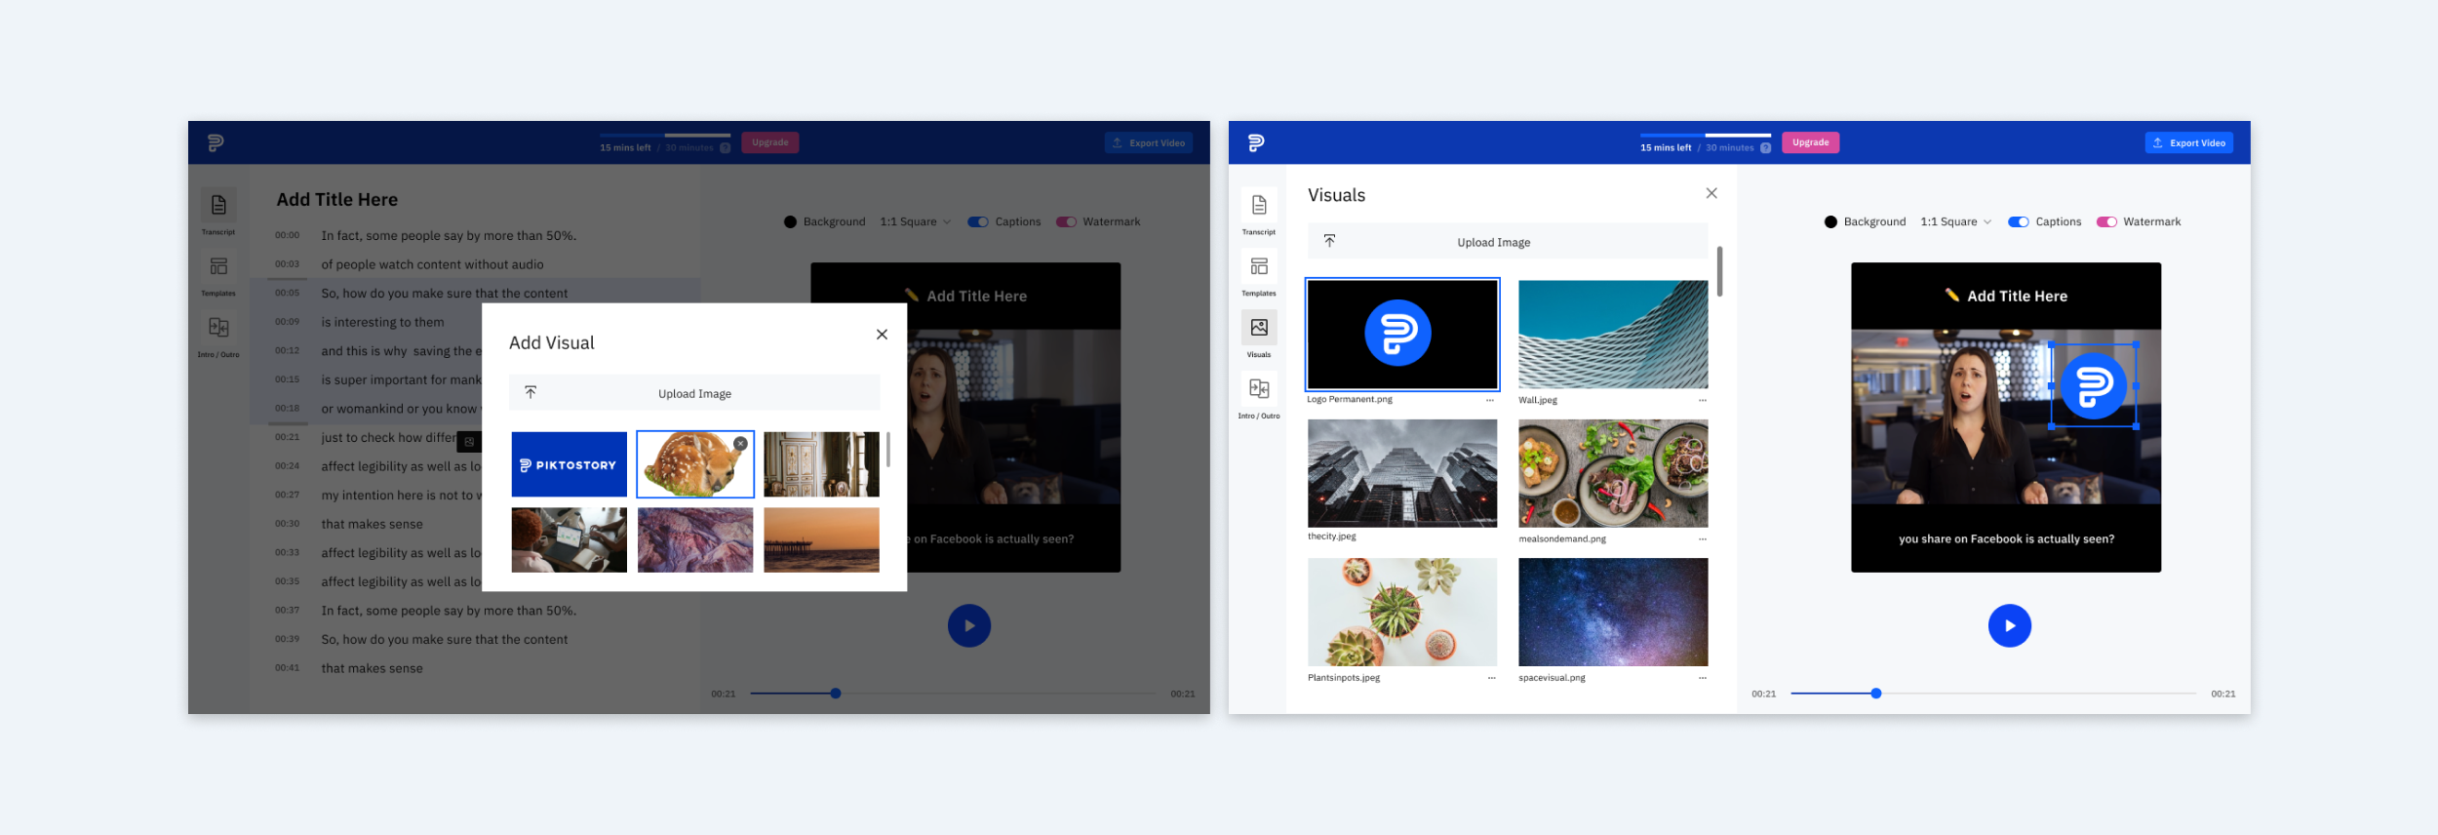Toggle Captions switch in left window
The height and width of the screenshot is (835, 2438).
[x=978, y=222]
